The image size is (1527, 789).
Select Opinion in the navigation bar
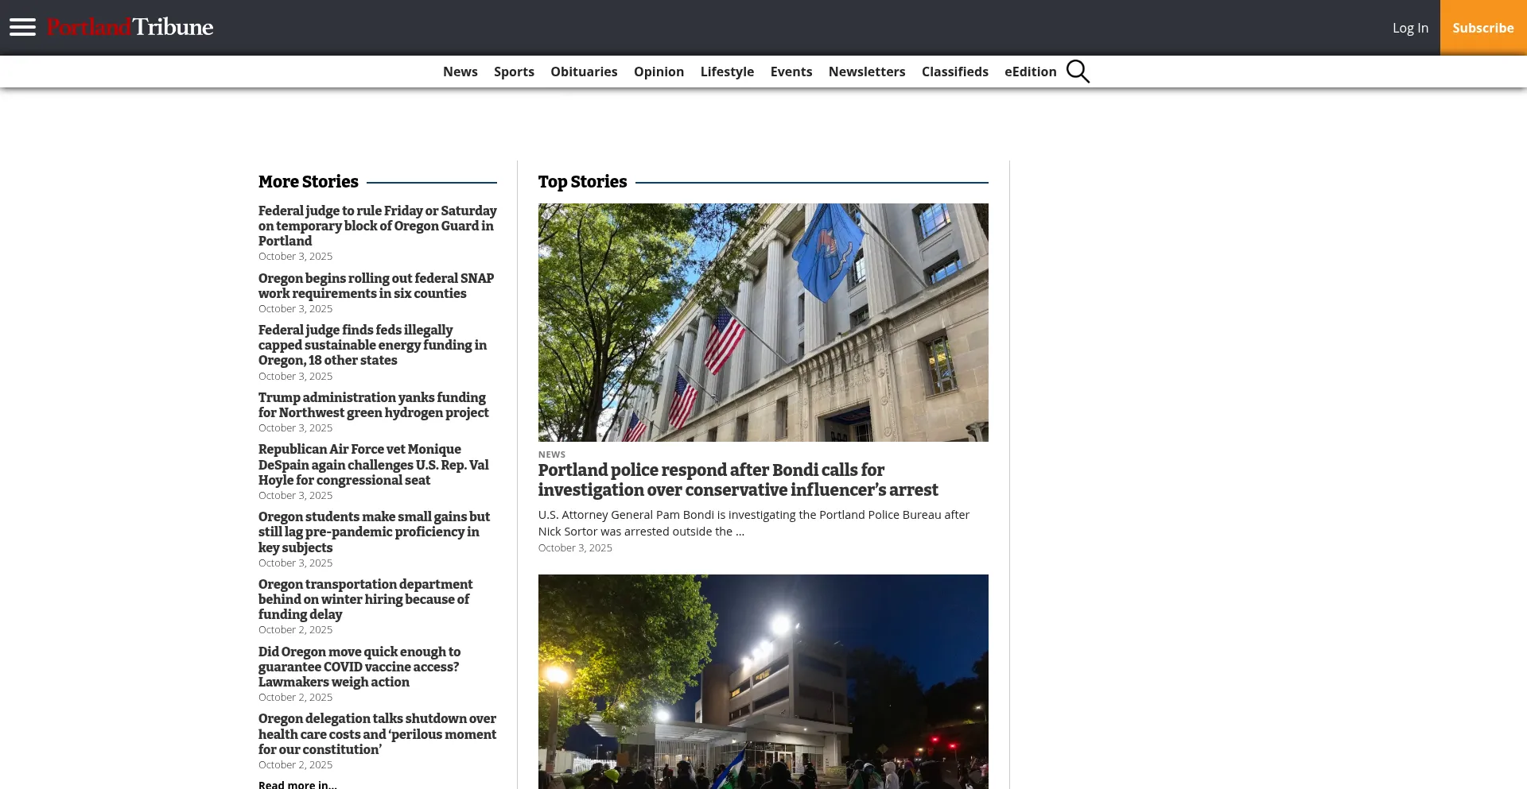(659, 72)
